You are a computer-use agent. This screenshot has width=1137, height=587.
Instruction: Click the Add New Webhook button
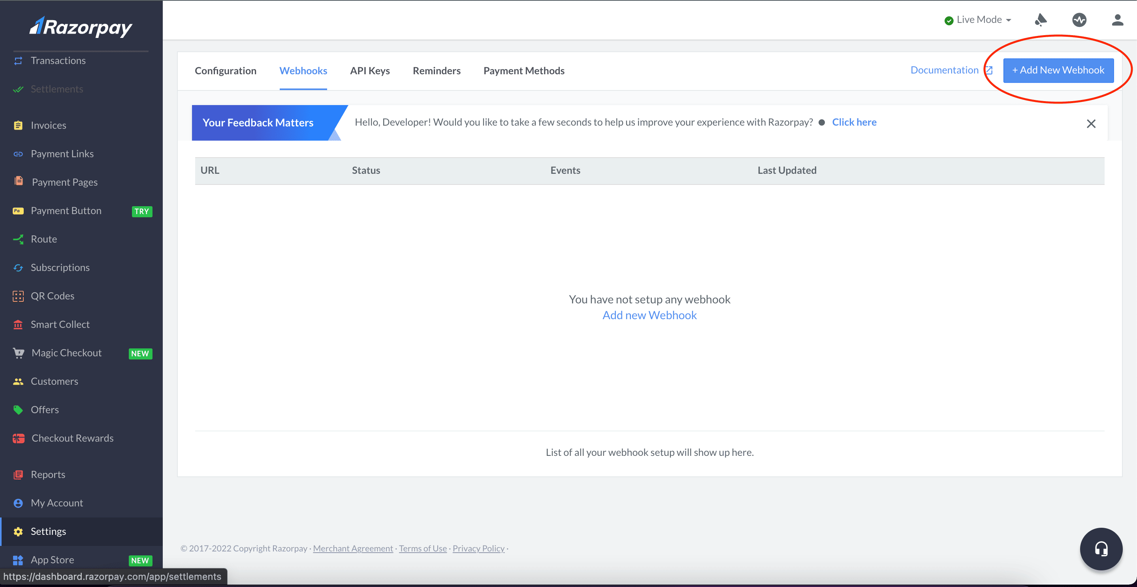click(x=1058, y=70)
